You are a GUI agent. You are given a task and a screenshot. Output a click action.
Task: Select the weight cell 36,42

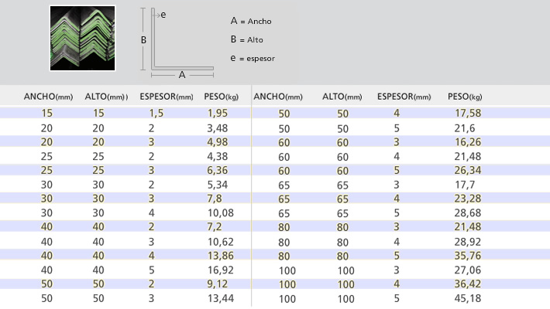(x=468, y=284)
